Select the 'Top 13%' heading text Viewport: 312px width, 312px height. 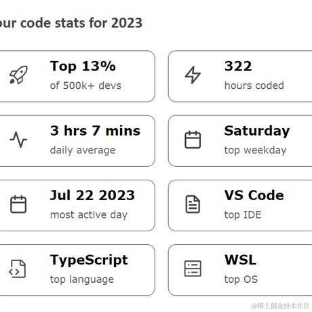(x=83, y=66)
